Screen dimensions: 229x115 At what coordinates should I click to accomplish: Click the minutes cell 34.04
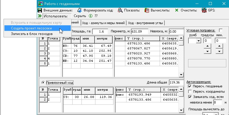tap(87, 61)
